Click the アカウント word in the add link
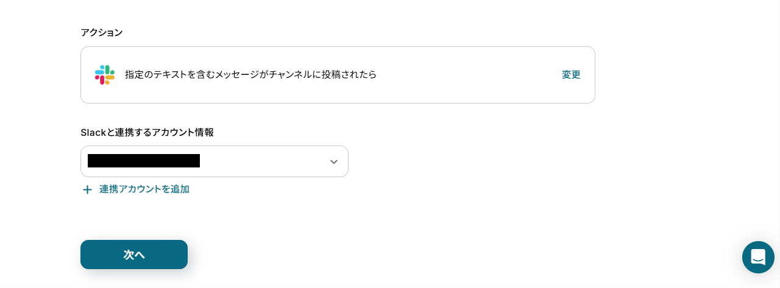Viewport: 780px width, 288px height. pyautogui.click(x=141, y=189)
